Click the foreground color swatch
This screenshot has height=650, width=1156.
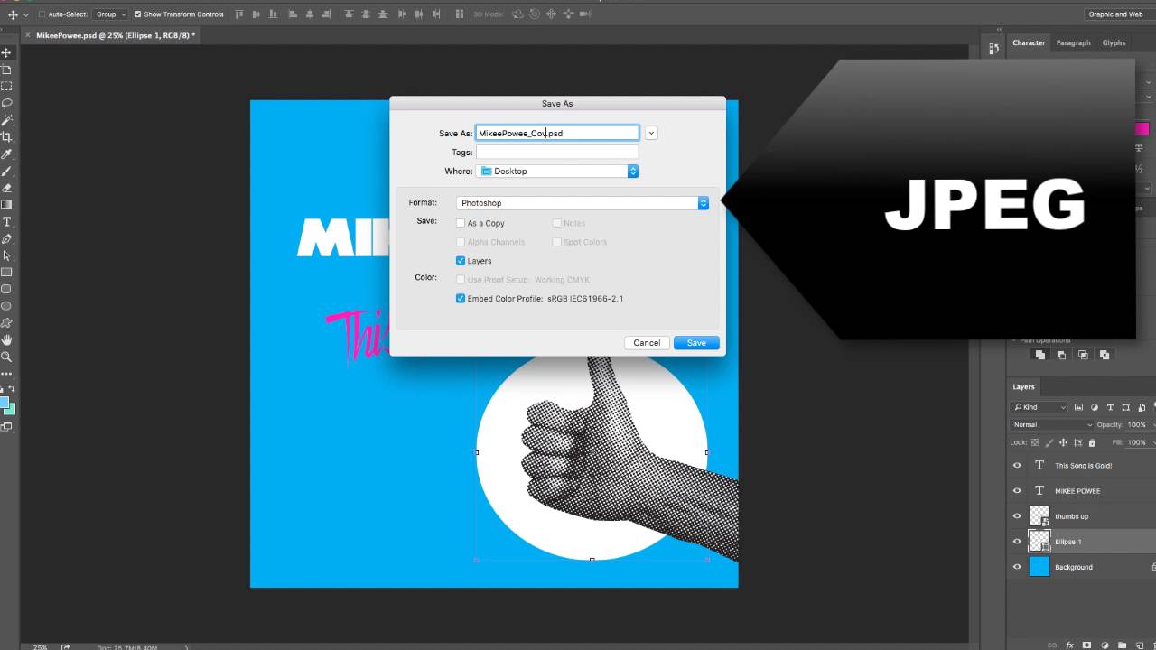[4, 403]
